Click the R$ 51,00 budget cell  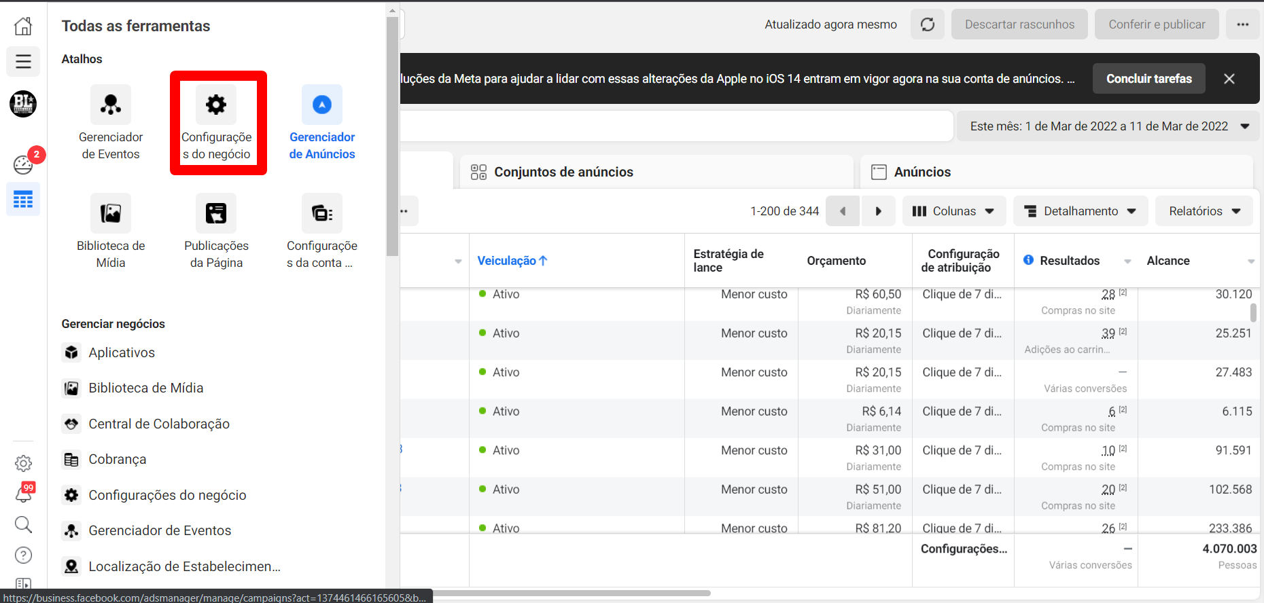tap(878, 490)
